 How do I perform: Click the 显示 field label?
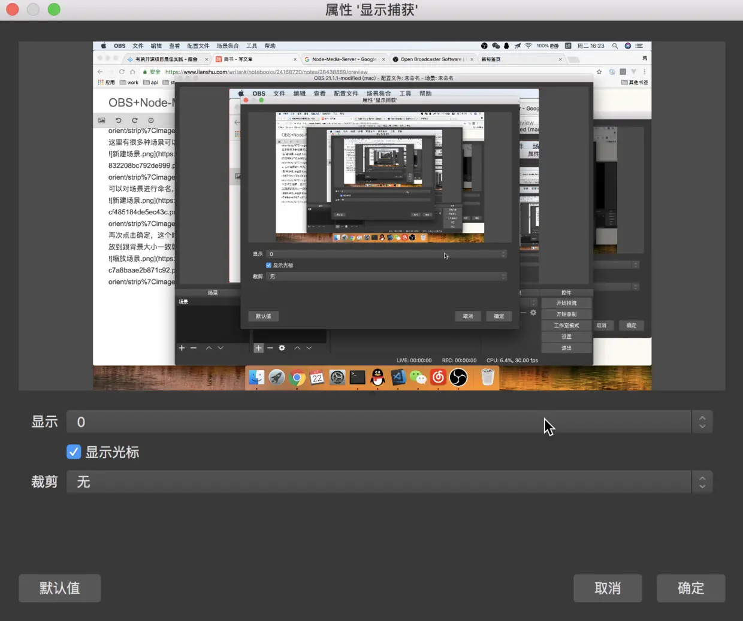click(x=44, y=422)
